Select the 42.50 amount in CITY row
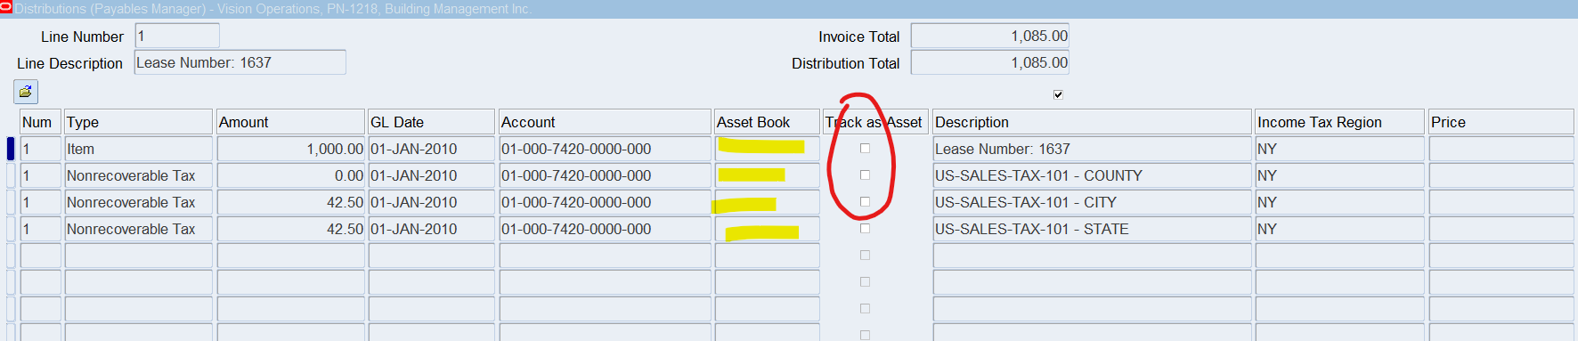 291,202
